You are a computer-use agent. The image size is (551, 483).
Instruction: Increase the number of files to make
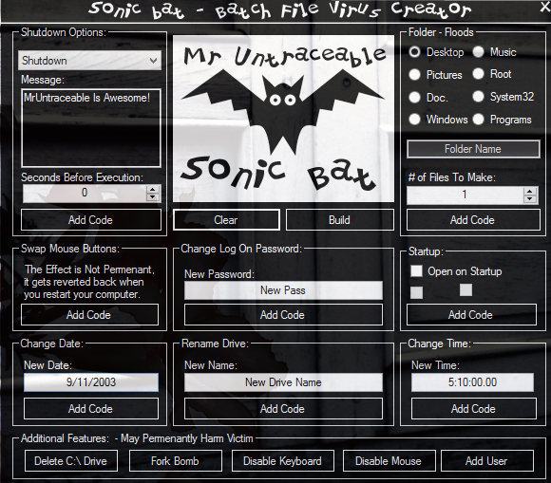click(x=530, y=192)
